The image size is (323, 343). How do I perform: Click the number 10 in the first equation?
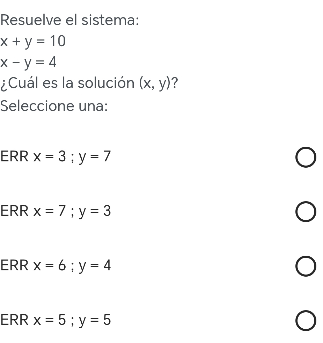(x=58, y=41)
